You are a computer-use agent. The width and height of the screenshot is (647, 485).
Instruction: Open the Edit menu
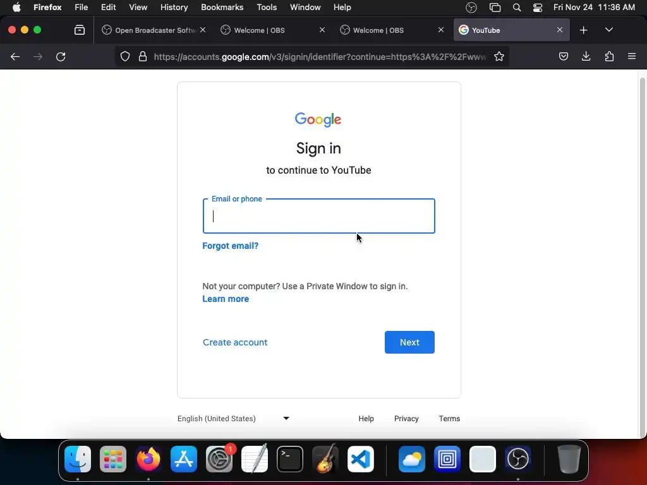click(x=109, y=8)
